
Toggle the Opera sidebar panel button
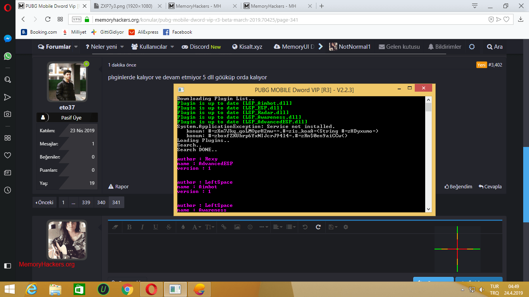8,266
